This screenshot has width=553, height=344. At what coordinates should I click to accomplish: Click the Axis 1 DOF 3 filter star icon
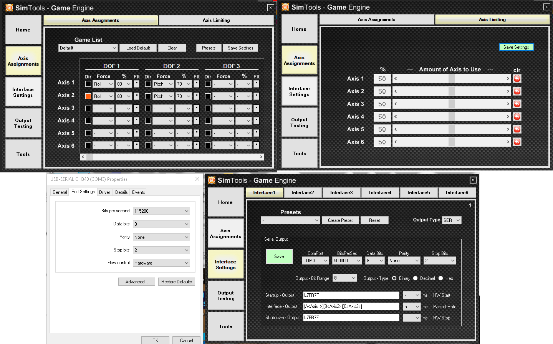click(x=257, y=84)
